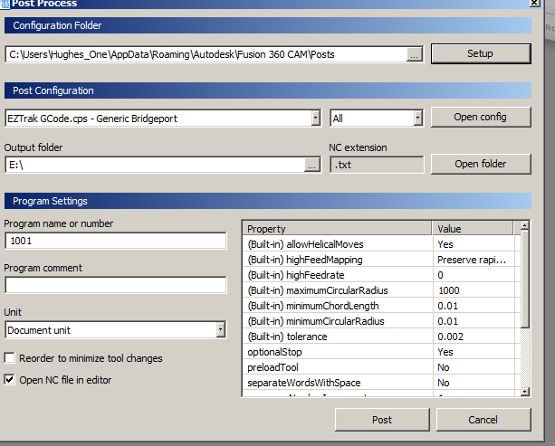Image resolution: width=555 pixels, height=446 pixels.
Task: Click the NC extension field
Action: pyautogui.click(x=377, y=165)
